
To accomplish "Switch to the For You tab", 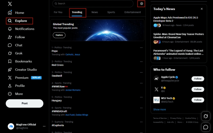I will tap(58, 12).
